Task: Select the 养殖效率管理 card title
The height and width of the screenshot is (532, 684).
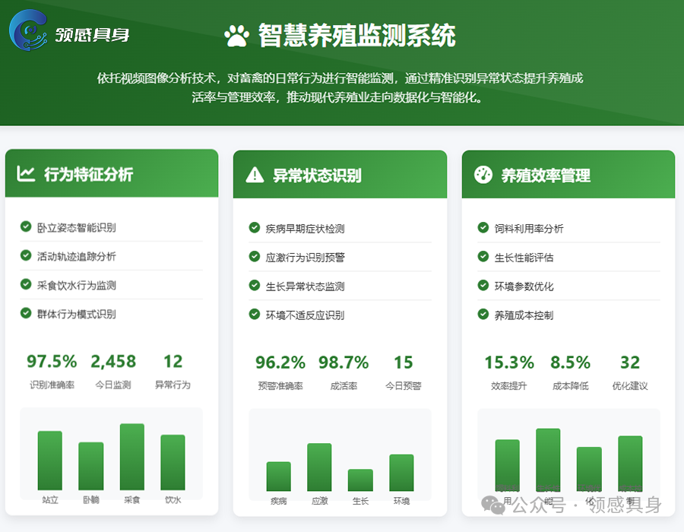Action: pos(545,176)
